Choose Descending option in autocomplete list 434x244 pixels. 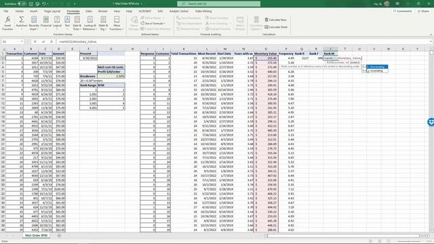pos(377,66)
